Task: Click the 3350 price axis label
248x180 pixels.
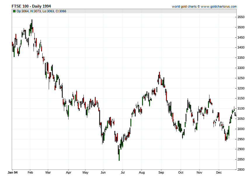Action: (241, 58)
